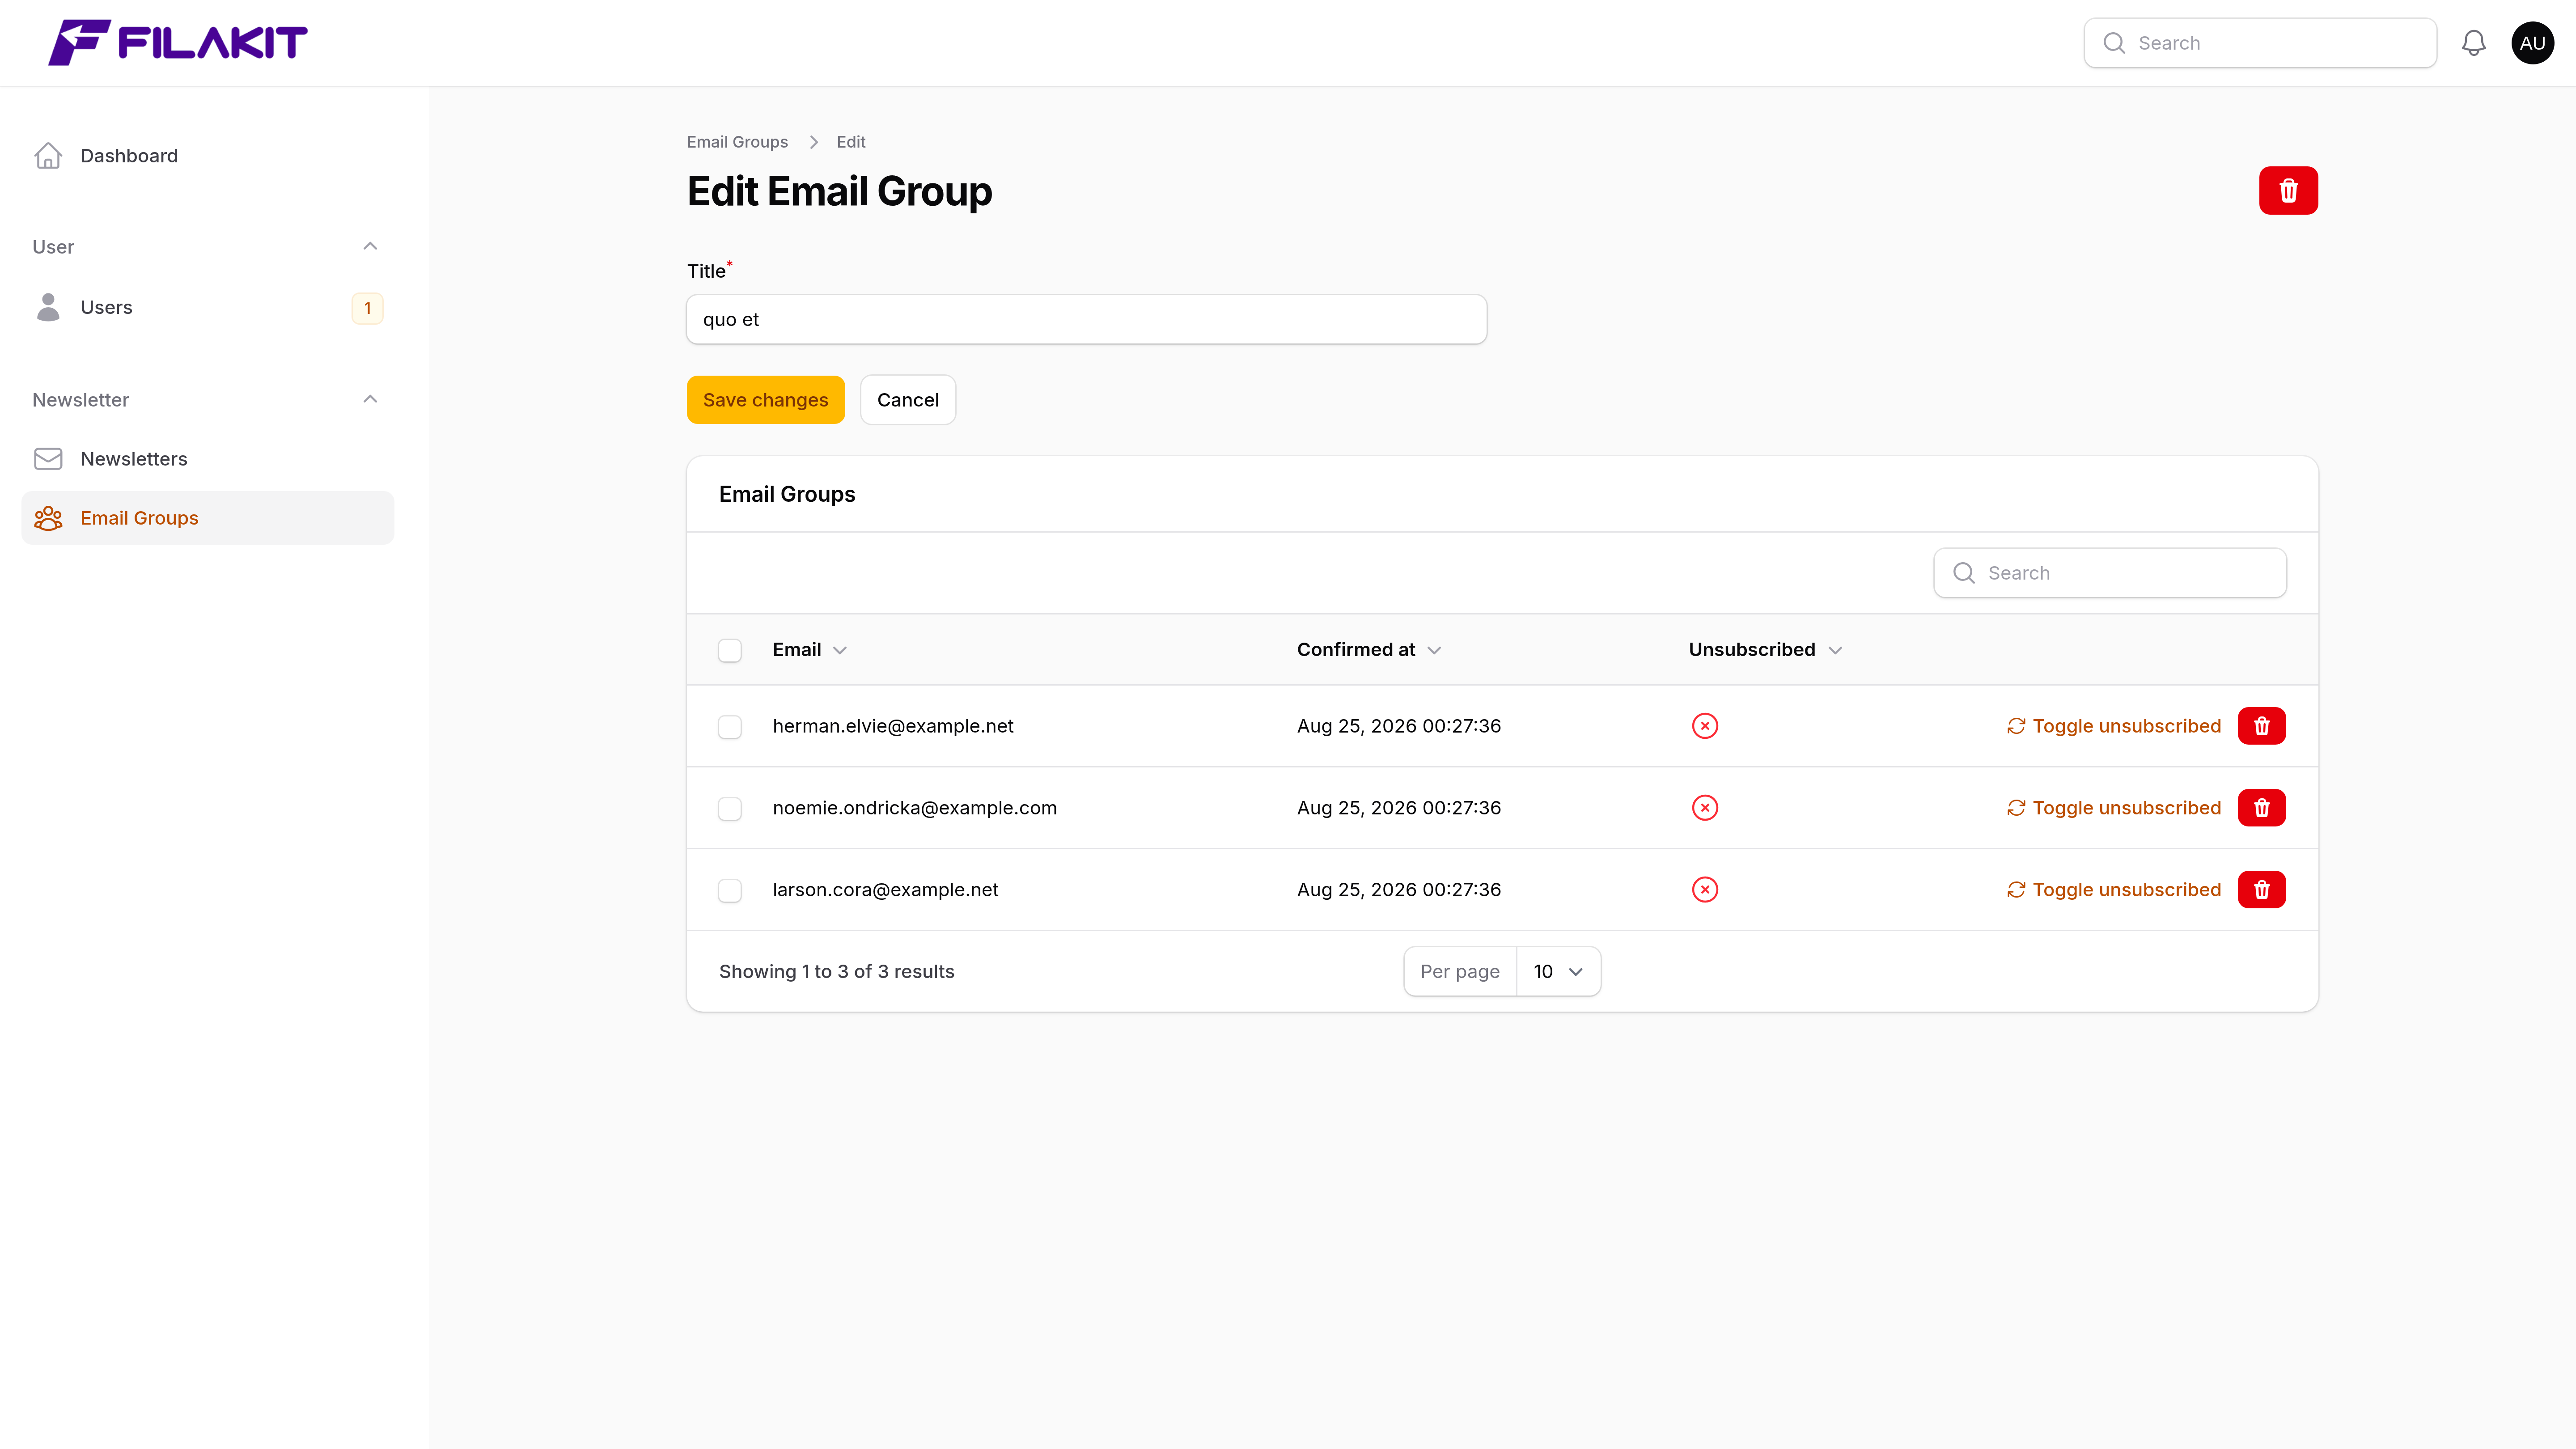The height and width of the screenshot is (1449, 2576).
Task: Sort by Unsubscribed column
Action: pyautogui.click(x=1765, y=650)
